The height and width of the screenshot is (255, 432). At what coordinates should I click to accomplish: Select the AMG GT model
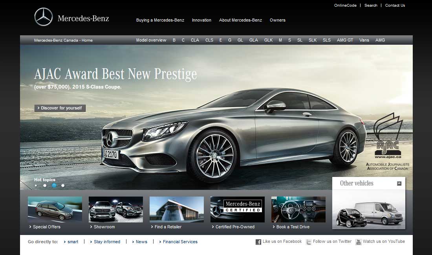tap(345, 40)
